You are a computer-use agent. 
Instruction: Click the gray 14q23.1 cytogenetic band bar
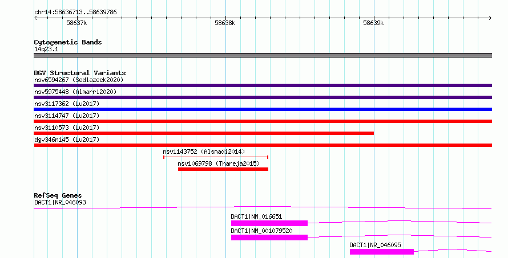tap(263, 55)
